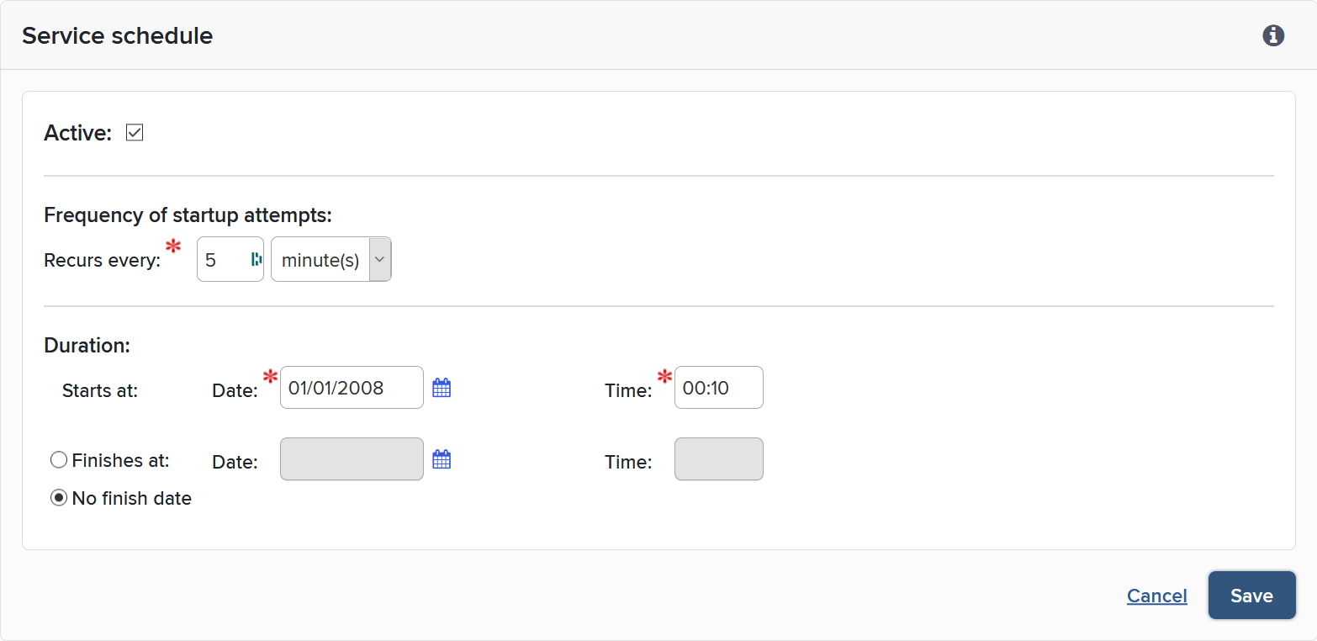Click the autofill icon inside Recurs every field
This screenshot has height=641, width=1317.
256,260
